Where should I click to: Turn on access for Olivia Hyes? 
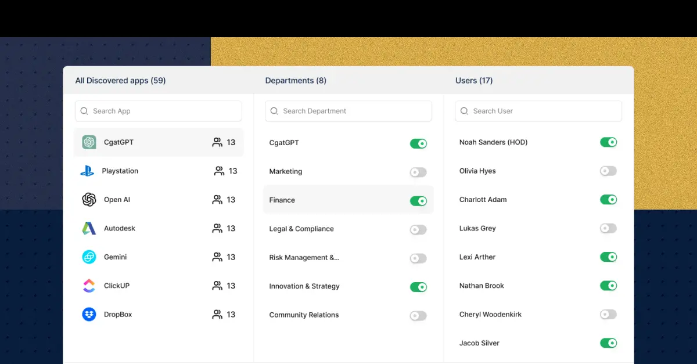coord(608,171)
